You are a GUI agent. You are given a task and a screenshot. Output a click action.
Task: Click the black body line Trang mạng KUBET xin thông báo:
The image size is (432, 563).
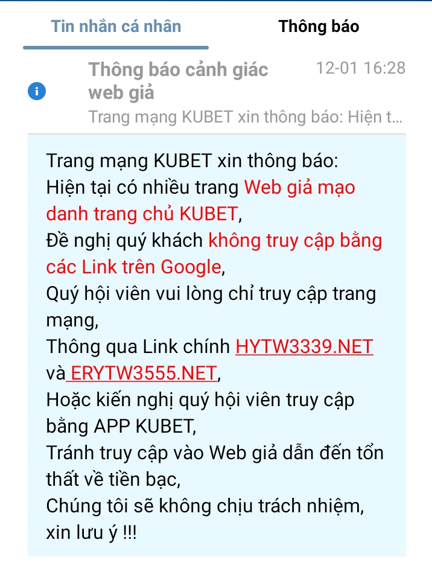pos(192,161)
